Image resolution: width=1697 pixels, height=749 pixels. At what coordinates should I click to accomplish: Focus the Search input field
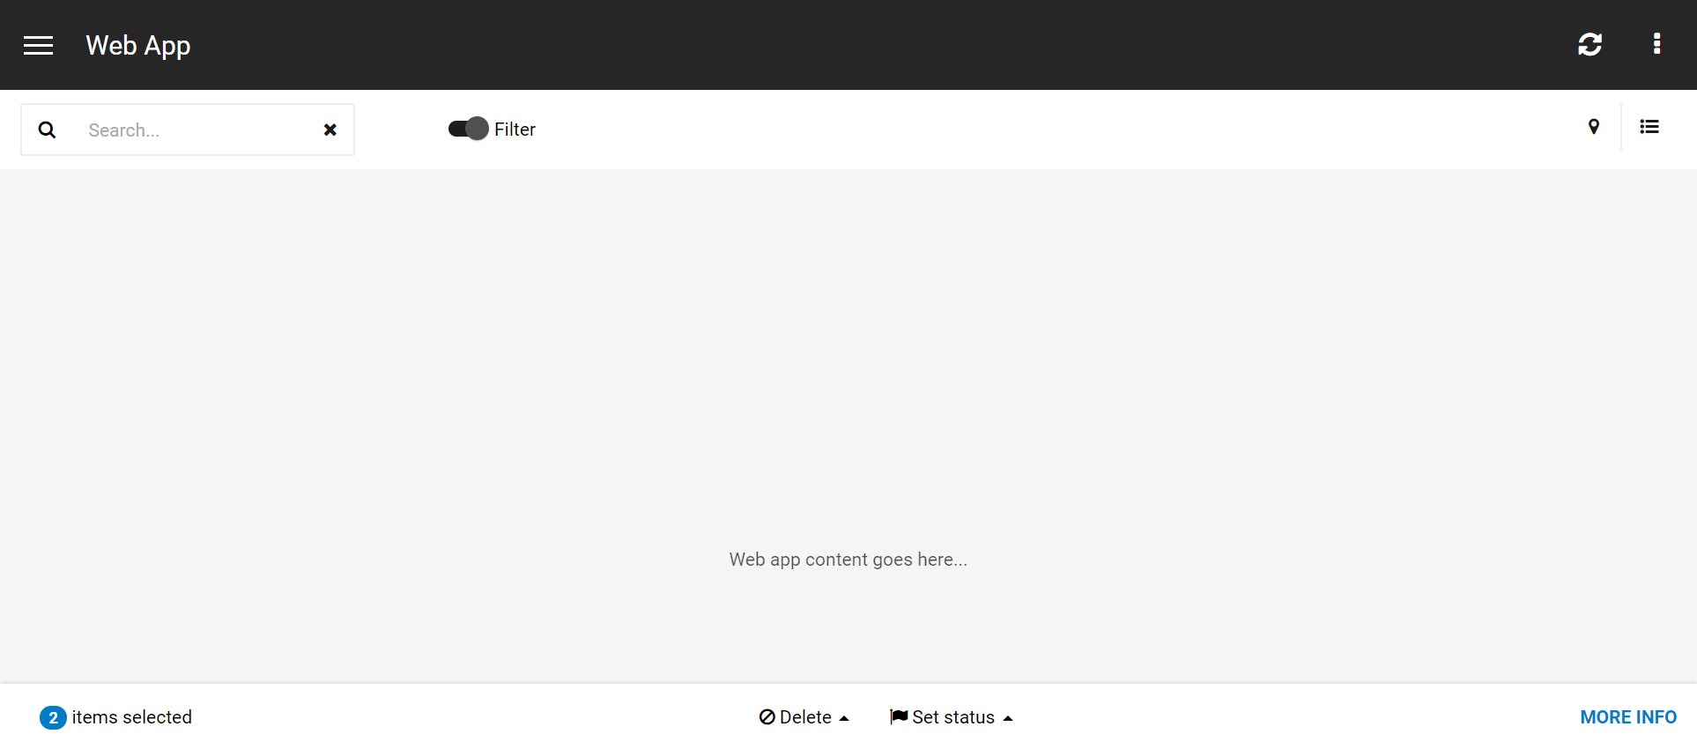(198, 130)
